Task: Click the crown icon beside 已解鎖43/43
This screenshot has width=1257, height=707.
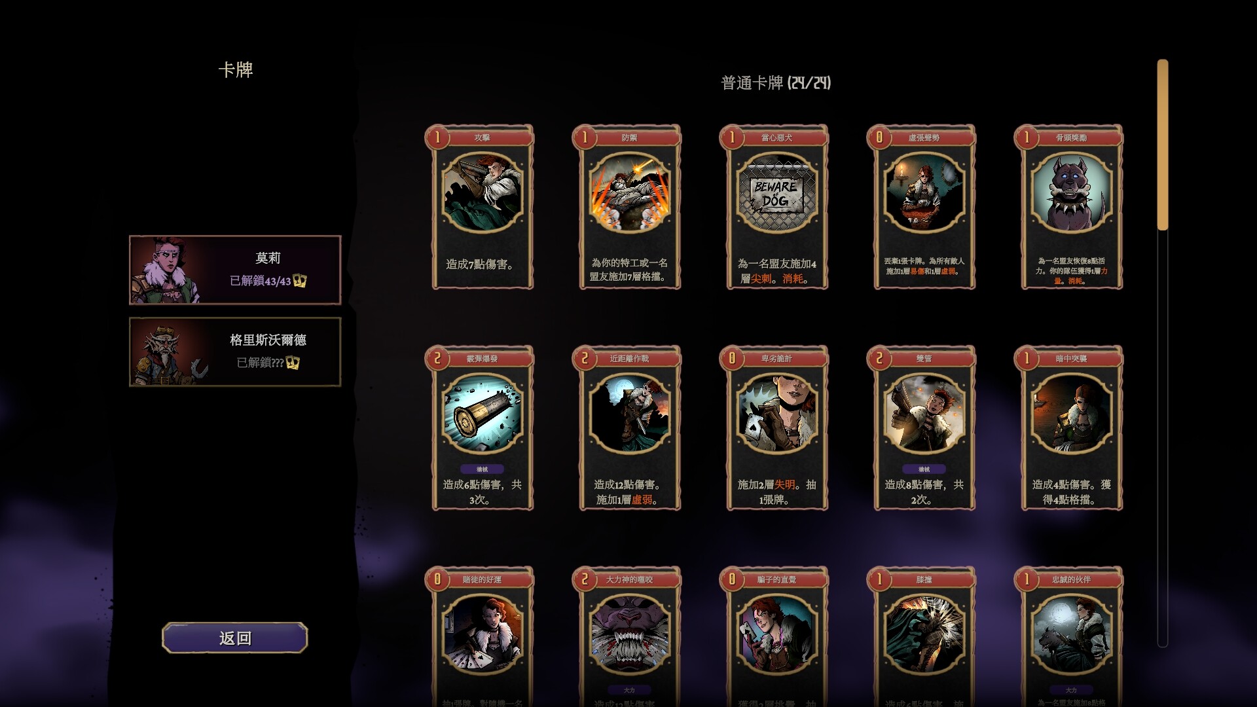Action: (x=300, y=281)
